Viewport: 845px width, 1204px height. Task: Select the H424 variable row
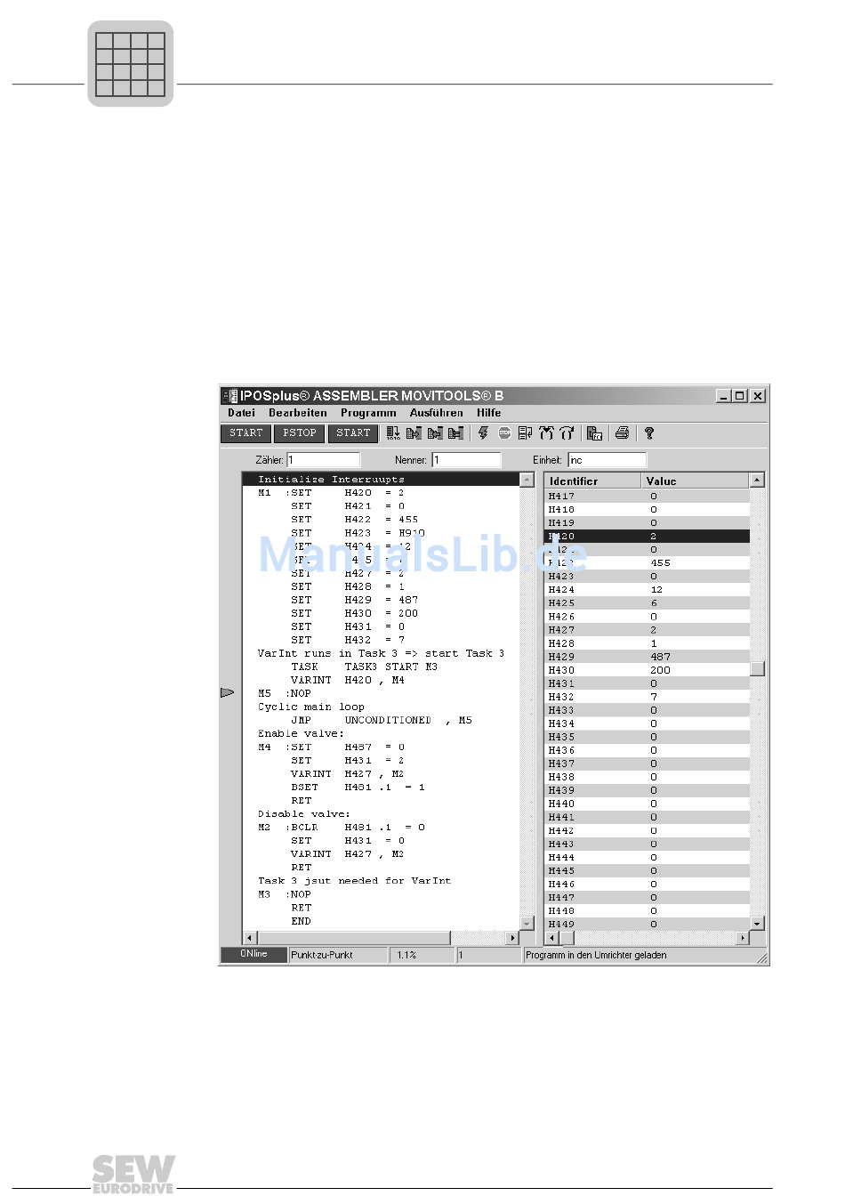point(648,590)
